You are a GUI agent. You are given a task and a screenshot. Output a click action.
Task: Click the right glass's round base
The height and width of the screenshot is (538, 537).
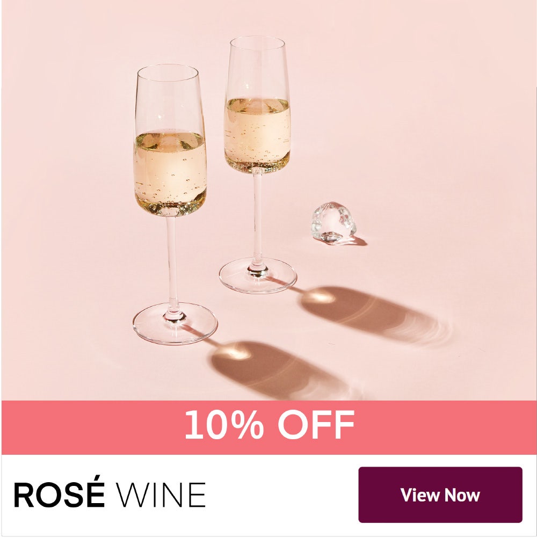(258, 275)
